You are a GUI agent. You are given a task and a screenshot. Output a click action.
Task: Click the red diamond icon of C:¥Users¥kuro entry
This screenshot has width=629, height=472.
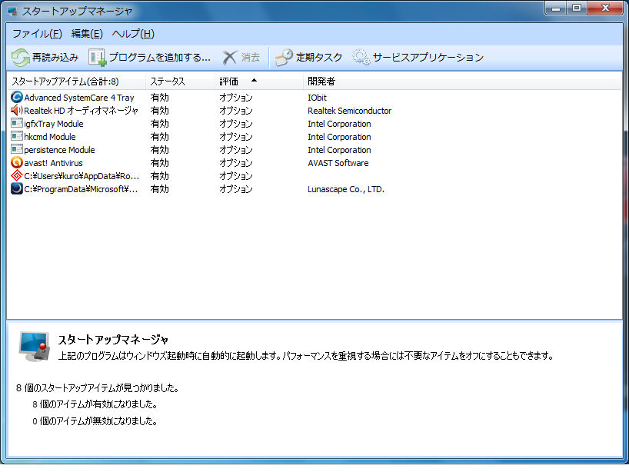17,175
